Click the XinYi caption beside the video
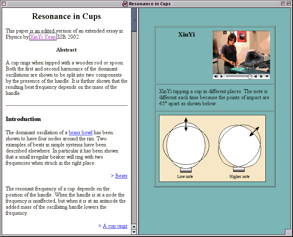The image size is (293, 237). [x=186, y=34]
